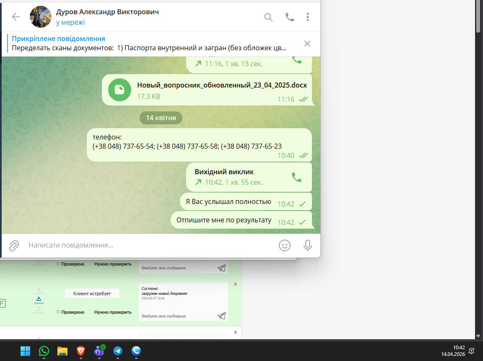
Task: Click the contact name Дуров Александр Викторович
Action: pyautogui.click(x=107, y=12)
